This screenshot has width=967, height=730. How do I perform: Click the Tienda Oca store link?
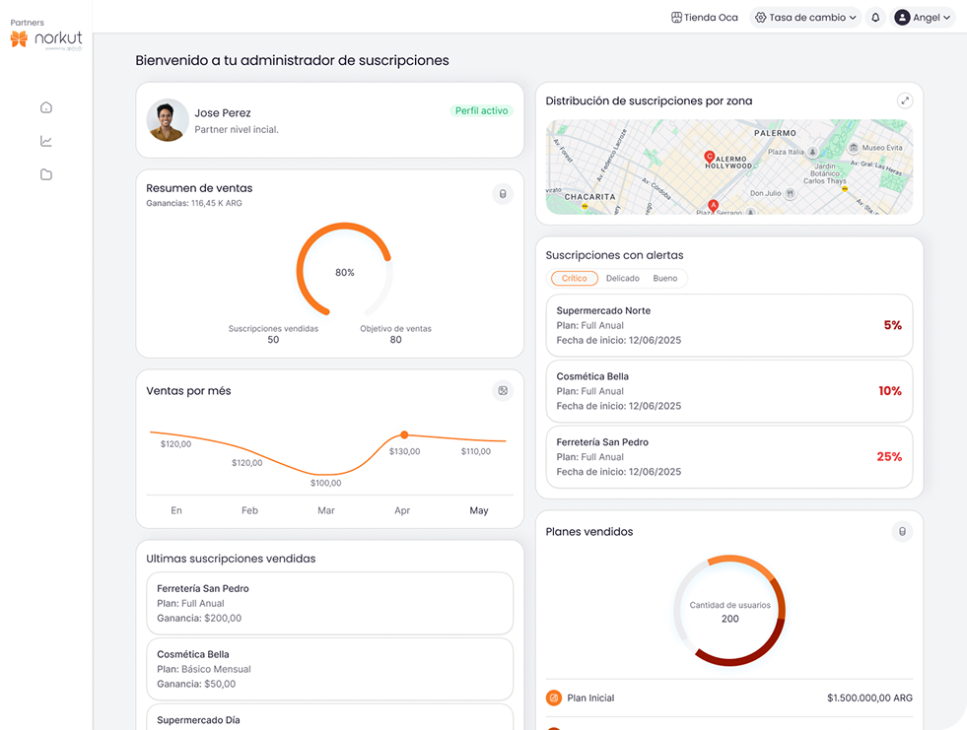[x=704, y=18]
